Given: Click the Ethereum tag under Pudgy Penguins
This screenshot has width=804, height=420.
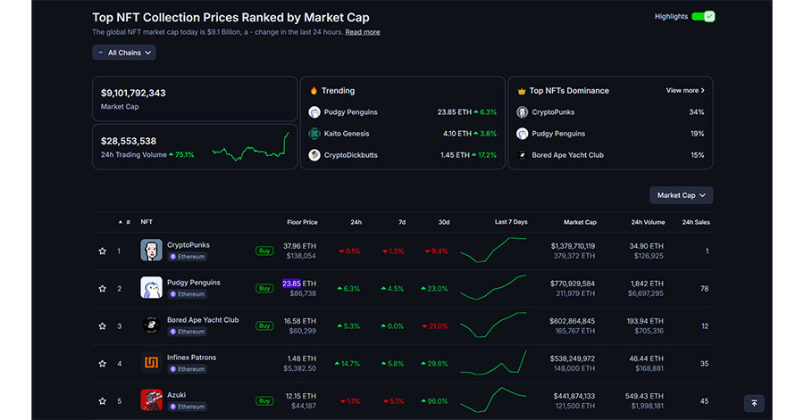Looking at the screenshot, I should [x=188, y=294].
